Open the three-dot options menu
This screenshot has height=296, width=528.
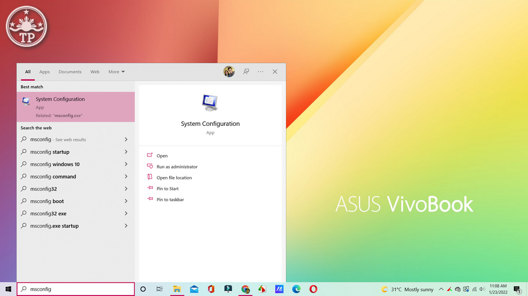(261, 72)
